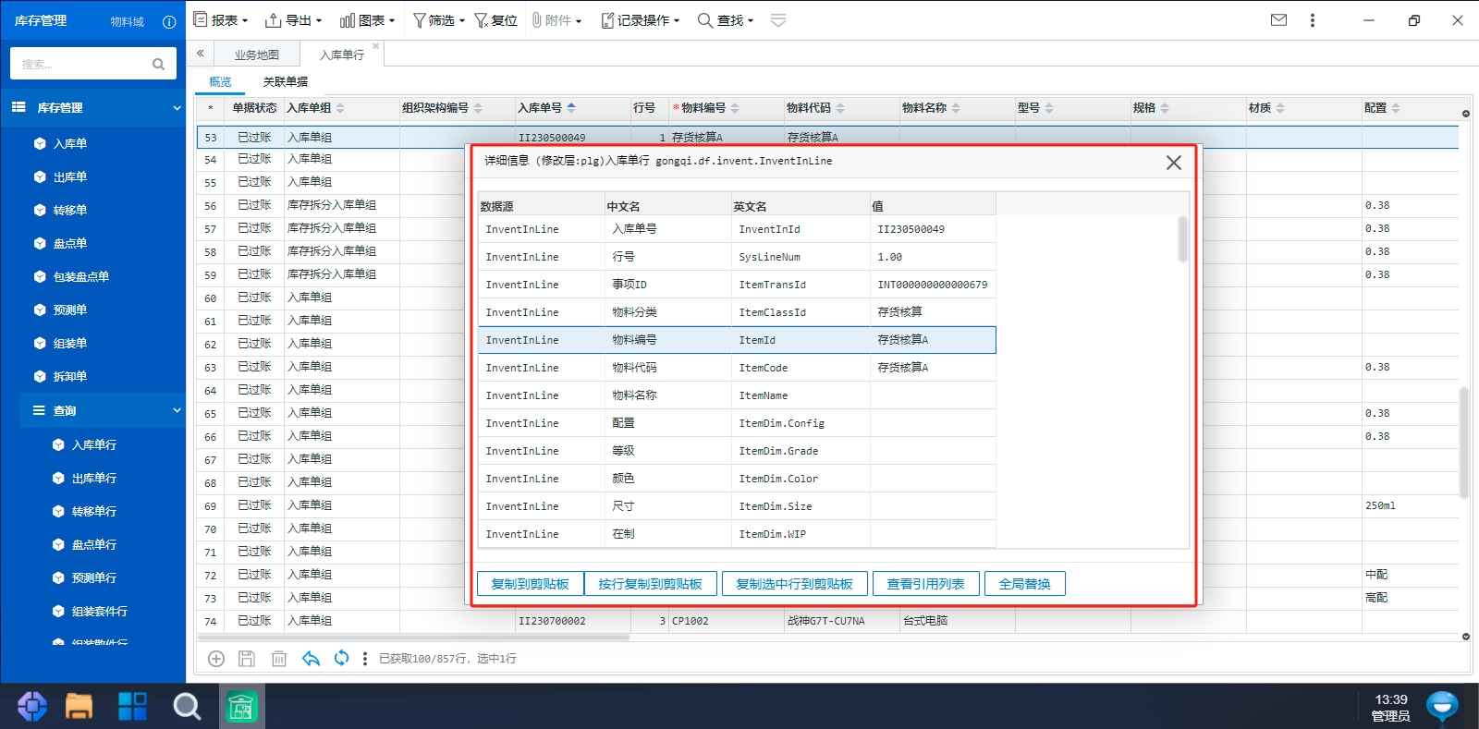Open the 组装单 sidebar item

pyautogui.click(x=70, y=343)
